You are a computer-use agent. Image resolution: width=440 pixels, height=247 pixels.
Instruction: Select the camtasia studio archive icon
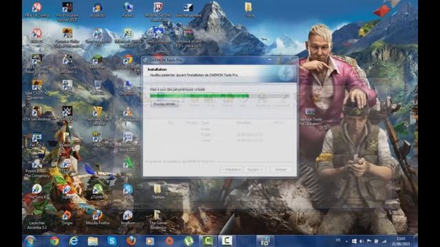188,38
